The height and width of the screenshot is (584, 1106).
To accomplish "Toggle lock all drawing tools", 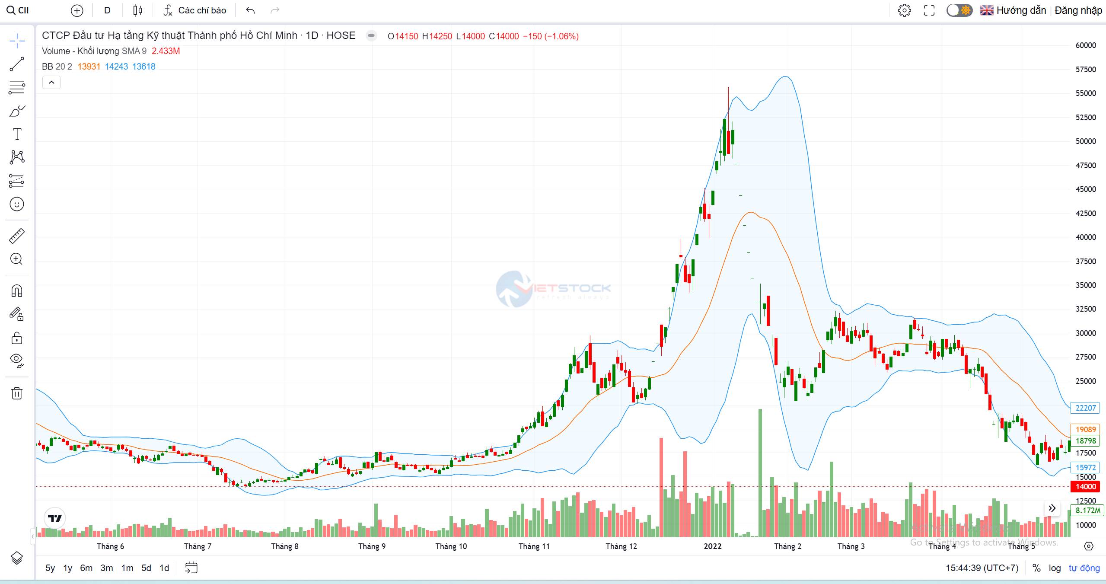I will tap(17, 338).
